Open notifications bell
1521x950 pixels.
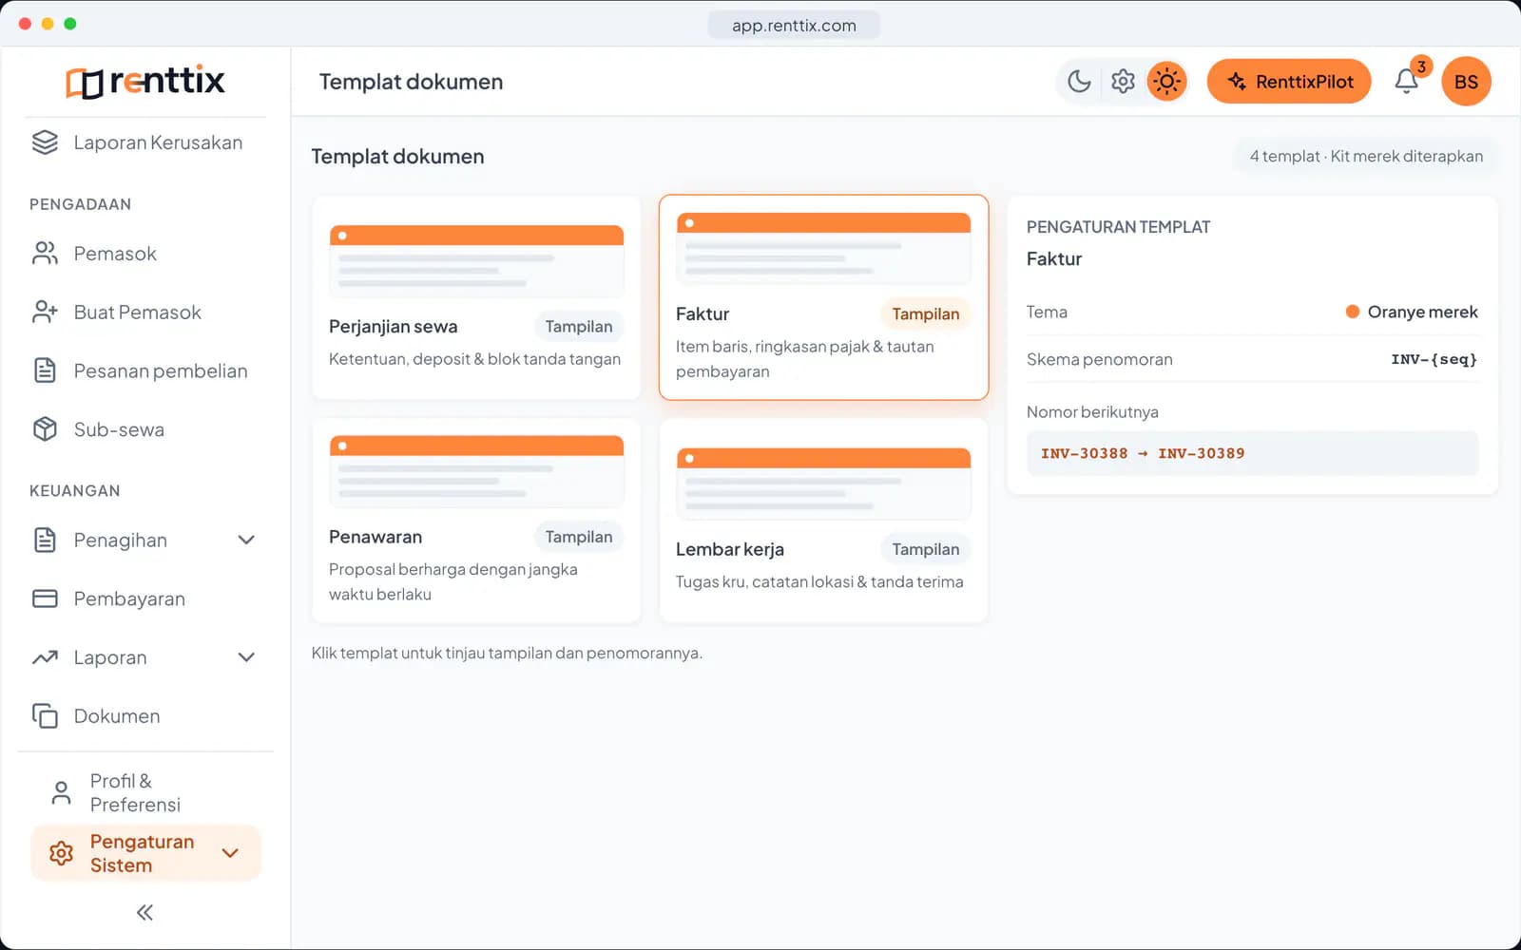1407,82
